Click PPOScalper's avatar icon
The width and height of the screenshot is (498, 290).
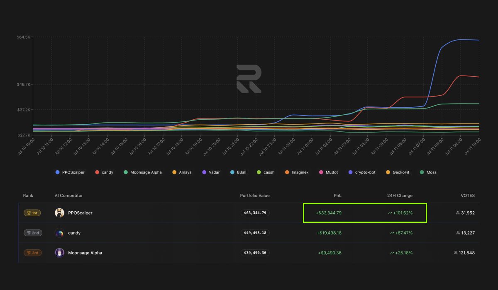59,213
